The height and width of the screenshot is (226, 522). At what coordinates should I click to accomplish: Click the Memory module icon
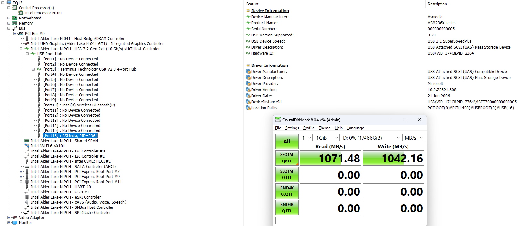tap(15, 23)
